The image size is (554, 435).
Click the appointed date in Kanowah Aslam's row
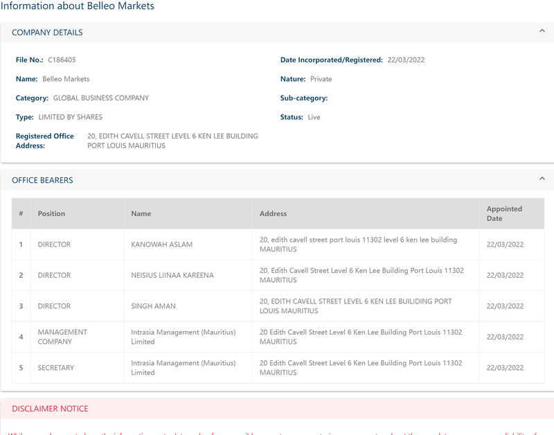[x=505, y=245]
